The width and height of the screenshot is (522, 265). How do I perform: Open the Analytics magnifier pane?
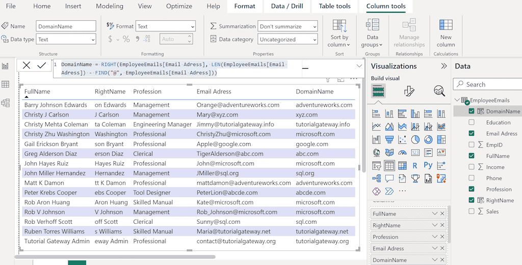[439, 91]
